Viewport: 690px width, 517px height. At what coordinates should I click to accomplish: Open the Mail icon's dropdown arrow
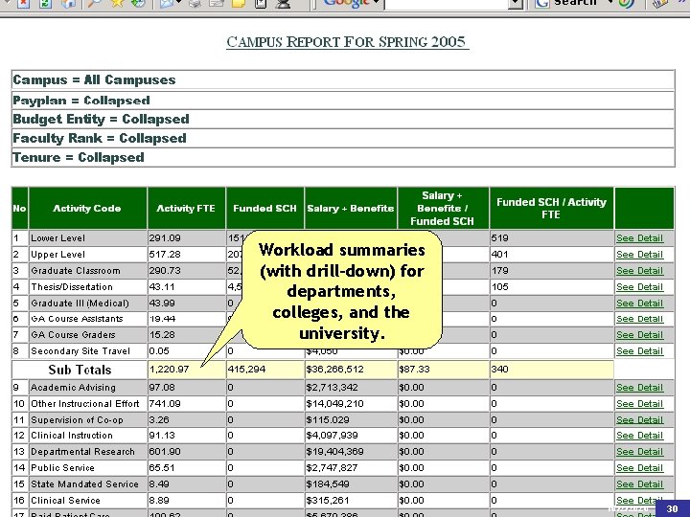(x=178, y=3)
